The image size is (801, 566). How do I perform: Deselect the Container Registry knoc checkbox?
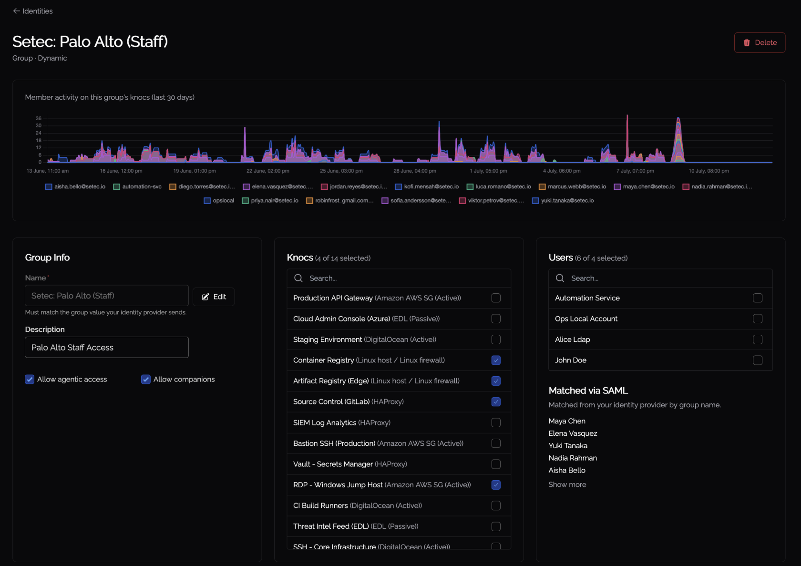[x=496, y=360]
